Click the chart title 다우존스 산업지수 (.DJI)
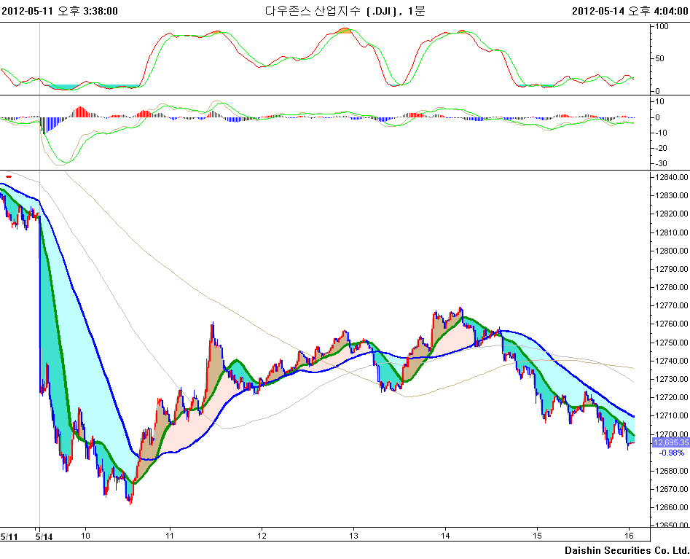The width and height of the screenshot is (690, 559). [328, 11]
